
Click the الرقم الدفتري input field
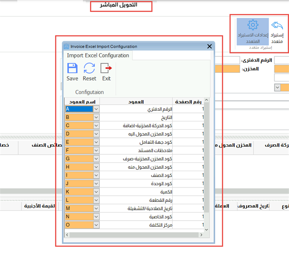[x=226, y=60]
